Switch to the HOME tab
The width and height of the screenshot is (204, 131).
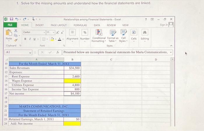(x=25, y=25)
